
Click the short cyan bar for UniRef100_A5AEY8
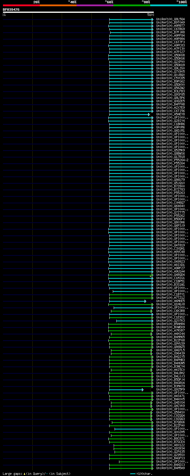pos(129,114)
